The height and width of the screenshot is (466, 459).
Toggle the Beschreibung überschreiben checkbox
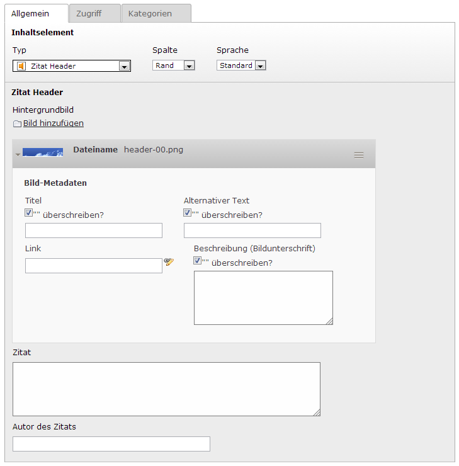pos(198,261)
